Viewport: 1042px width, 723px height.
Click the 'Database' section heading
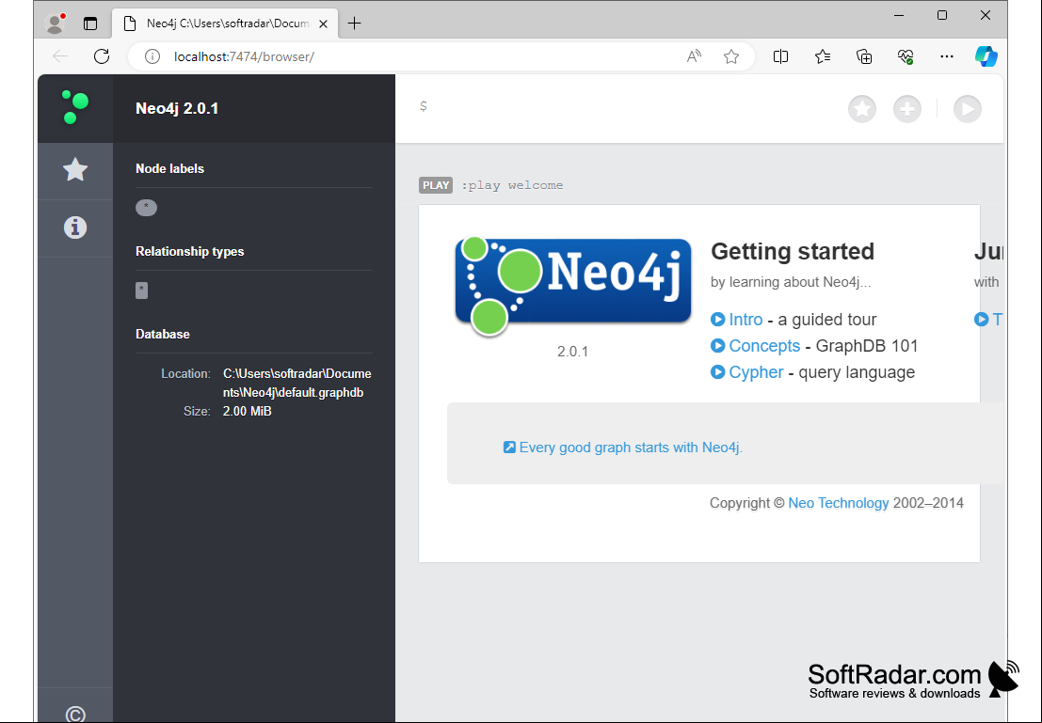[x=163, y=334]
